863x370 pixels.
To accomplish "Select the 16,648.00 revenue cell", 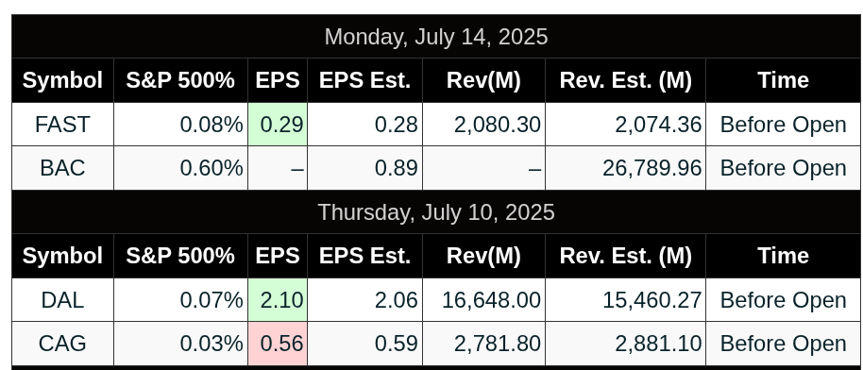I will coord(483,300).
